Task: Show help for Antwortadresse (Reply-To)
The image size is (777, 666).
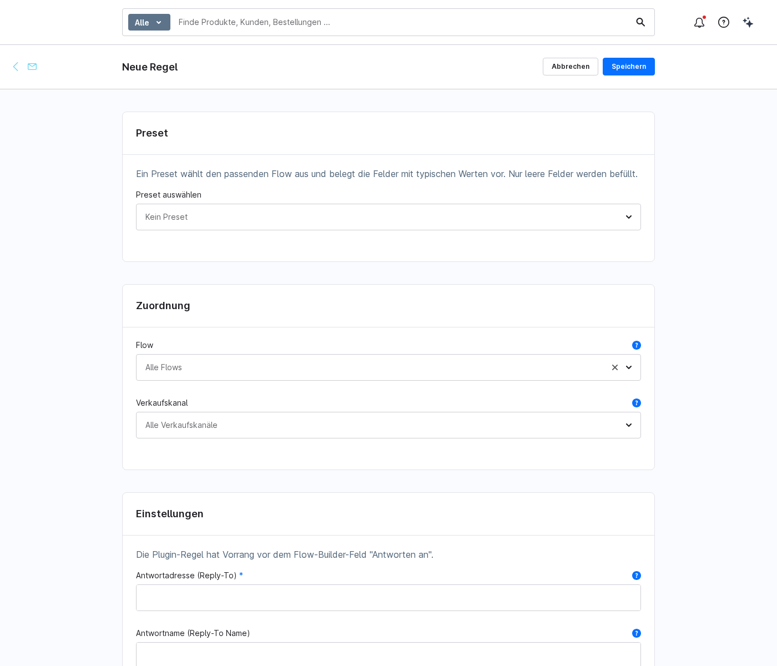Action: 637,576
